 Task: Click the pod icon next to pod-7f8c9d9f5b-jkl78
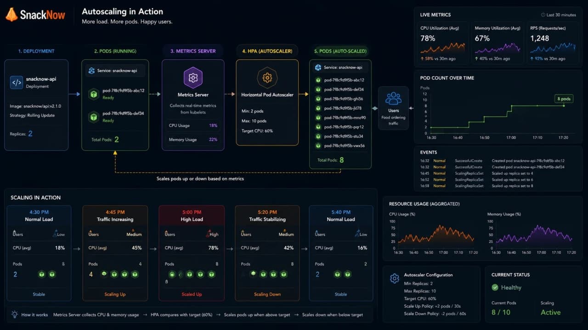point(318,108)
